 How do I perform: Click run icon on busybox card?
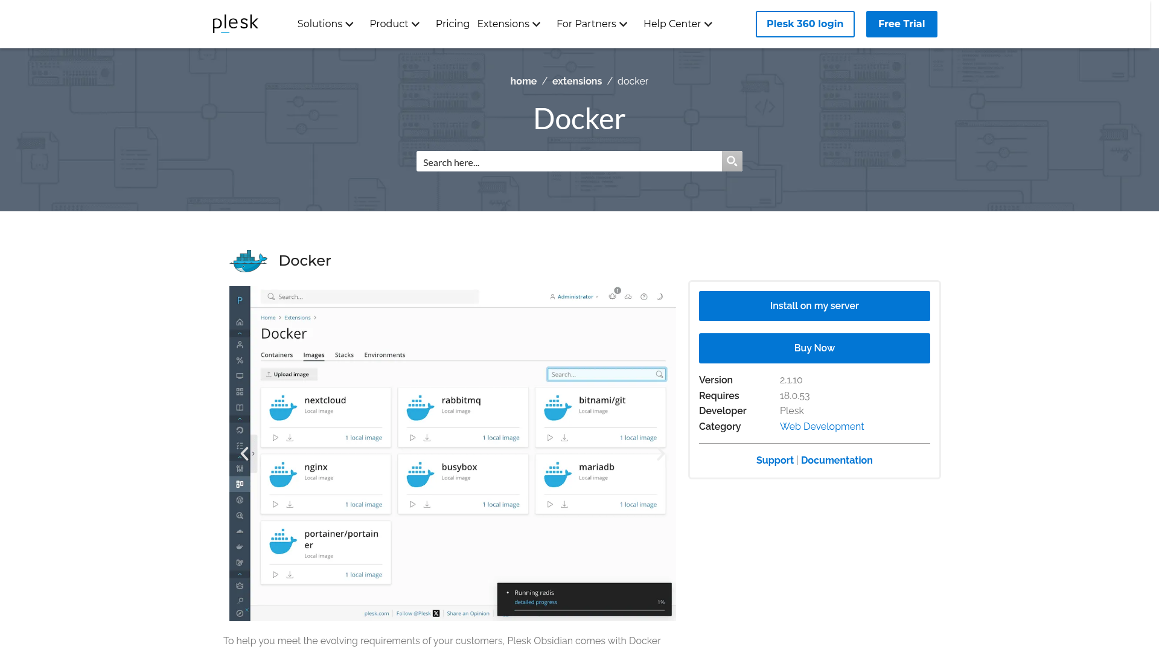(x=412, y=504)
